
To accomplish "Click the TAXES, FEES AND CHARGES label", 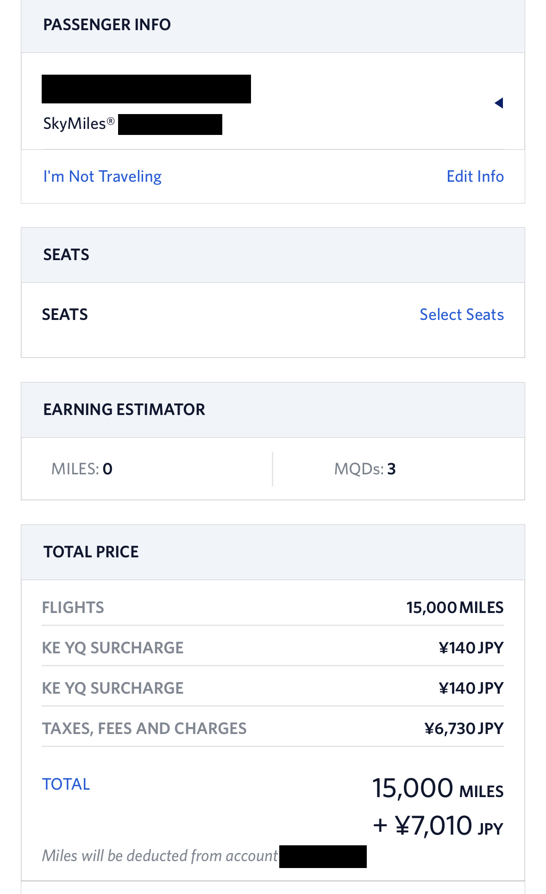I will click(144, 729).
